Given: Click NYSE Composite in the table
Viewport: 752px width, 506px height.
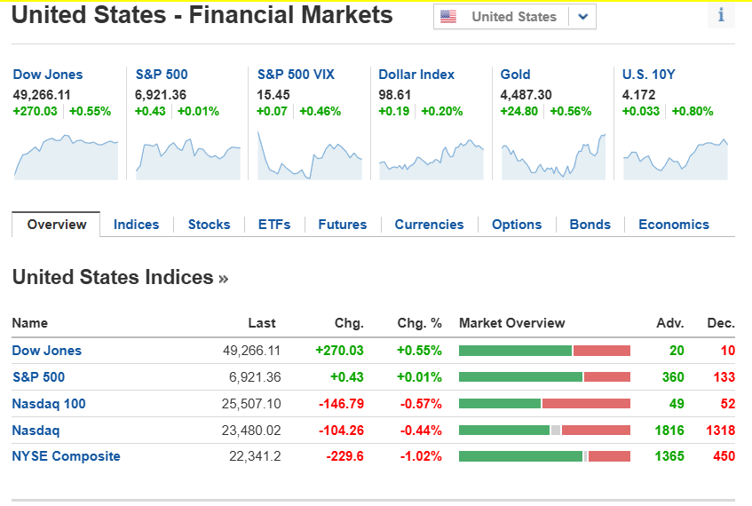Looking at the screenshot, I should click(x=66, y=456).
